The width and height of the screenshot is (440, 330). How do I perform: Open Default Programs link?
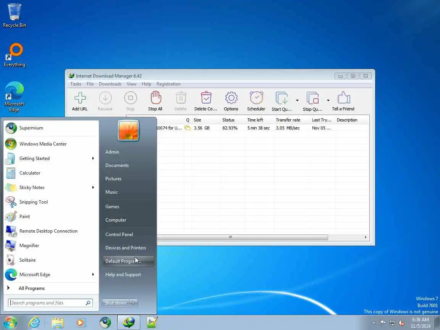128,261
